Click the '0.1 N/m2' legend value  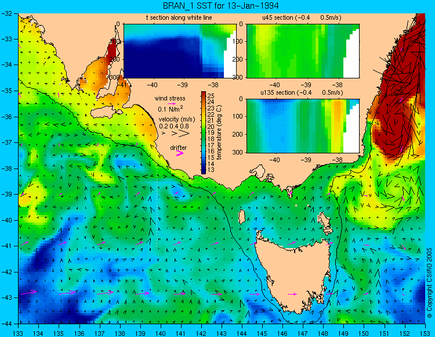tap(171, 109)
